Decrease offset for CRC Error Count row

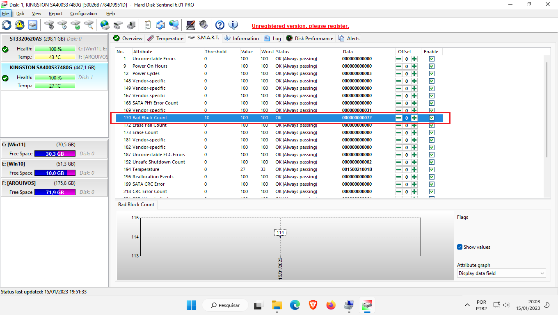[398, 192]
